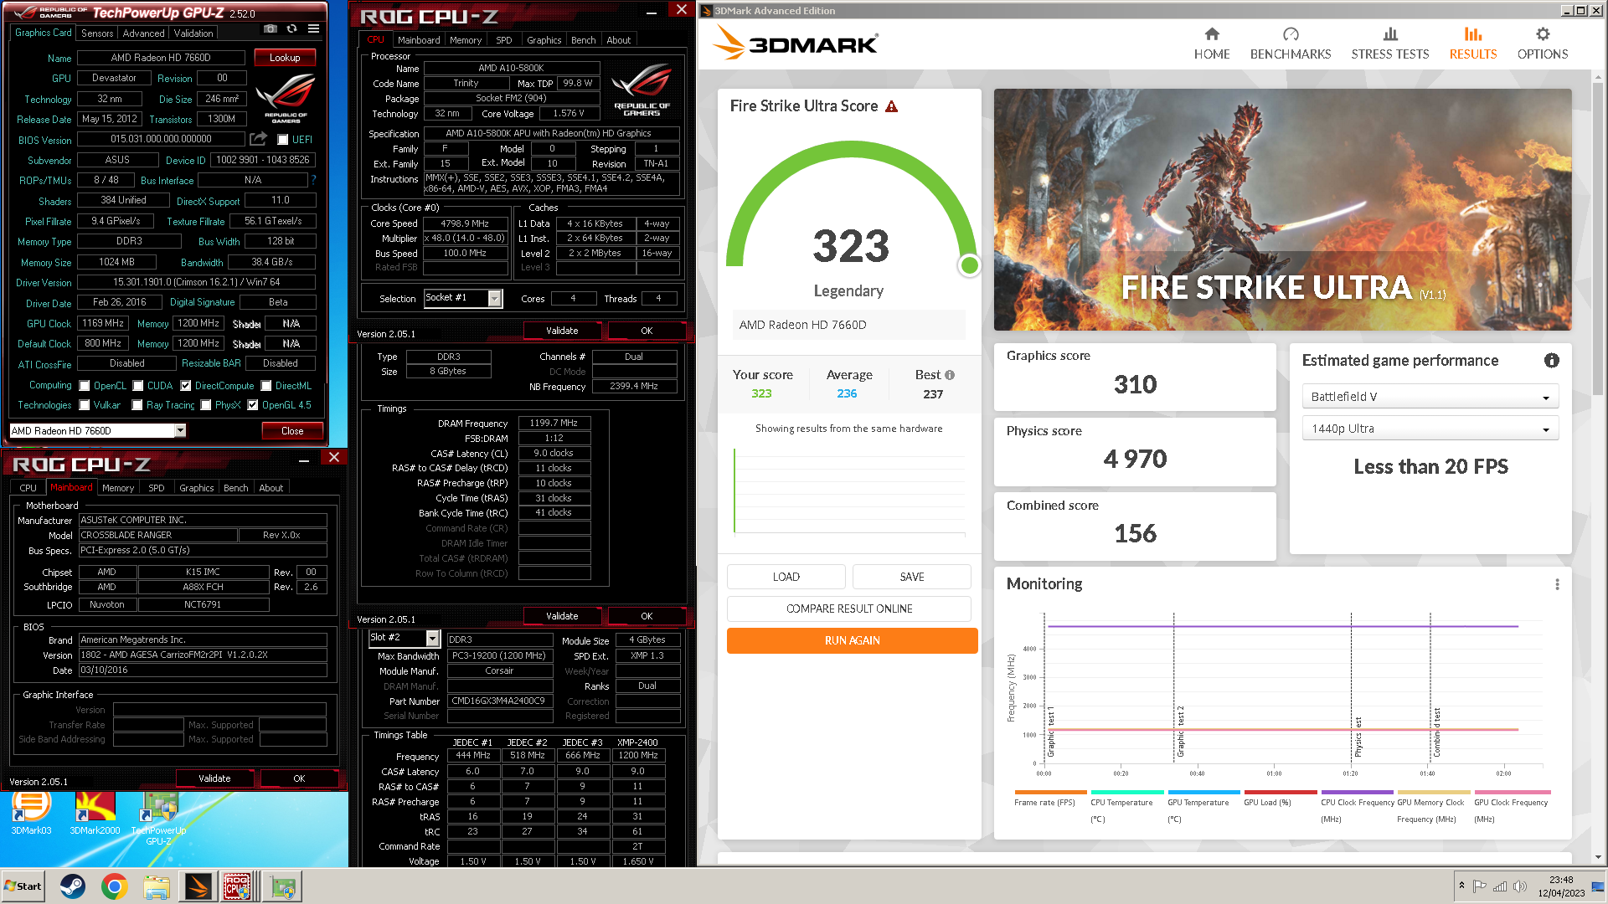Screen dimensions: 1608x904
Task: Click the Frame rate (FPS) orange legend swatch
Action: coord(1050,792)
